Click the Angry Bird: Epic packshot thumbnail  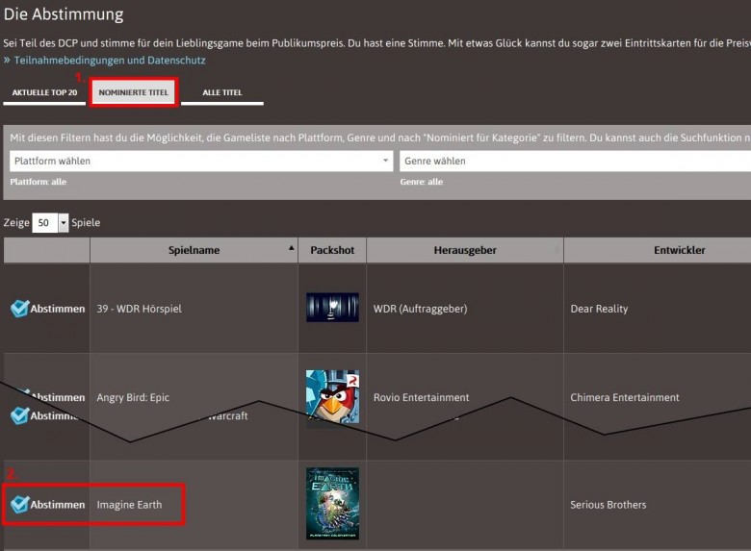(332, 396)
